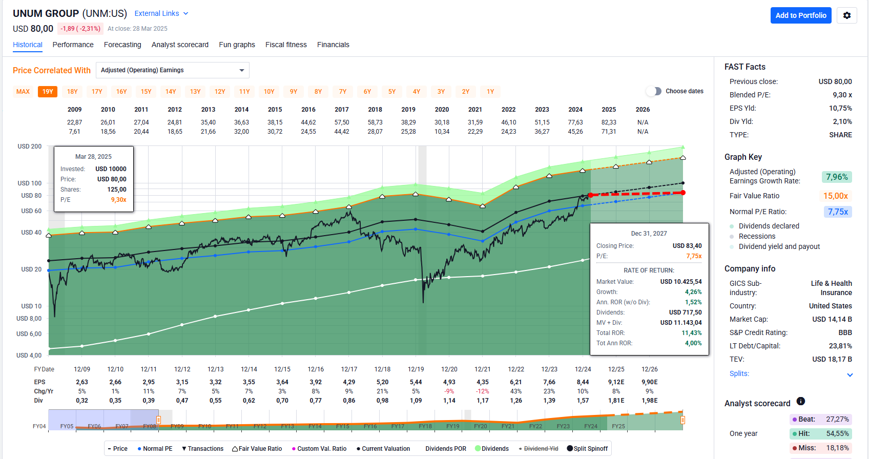Screen dimensions: 869x459
Task: Select the 10Y time range button
Action: [269, 92]
